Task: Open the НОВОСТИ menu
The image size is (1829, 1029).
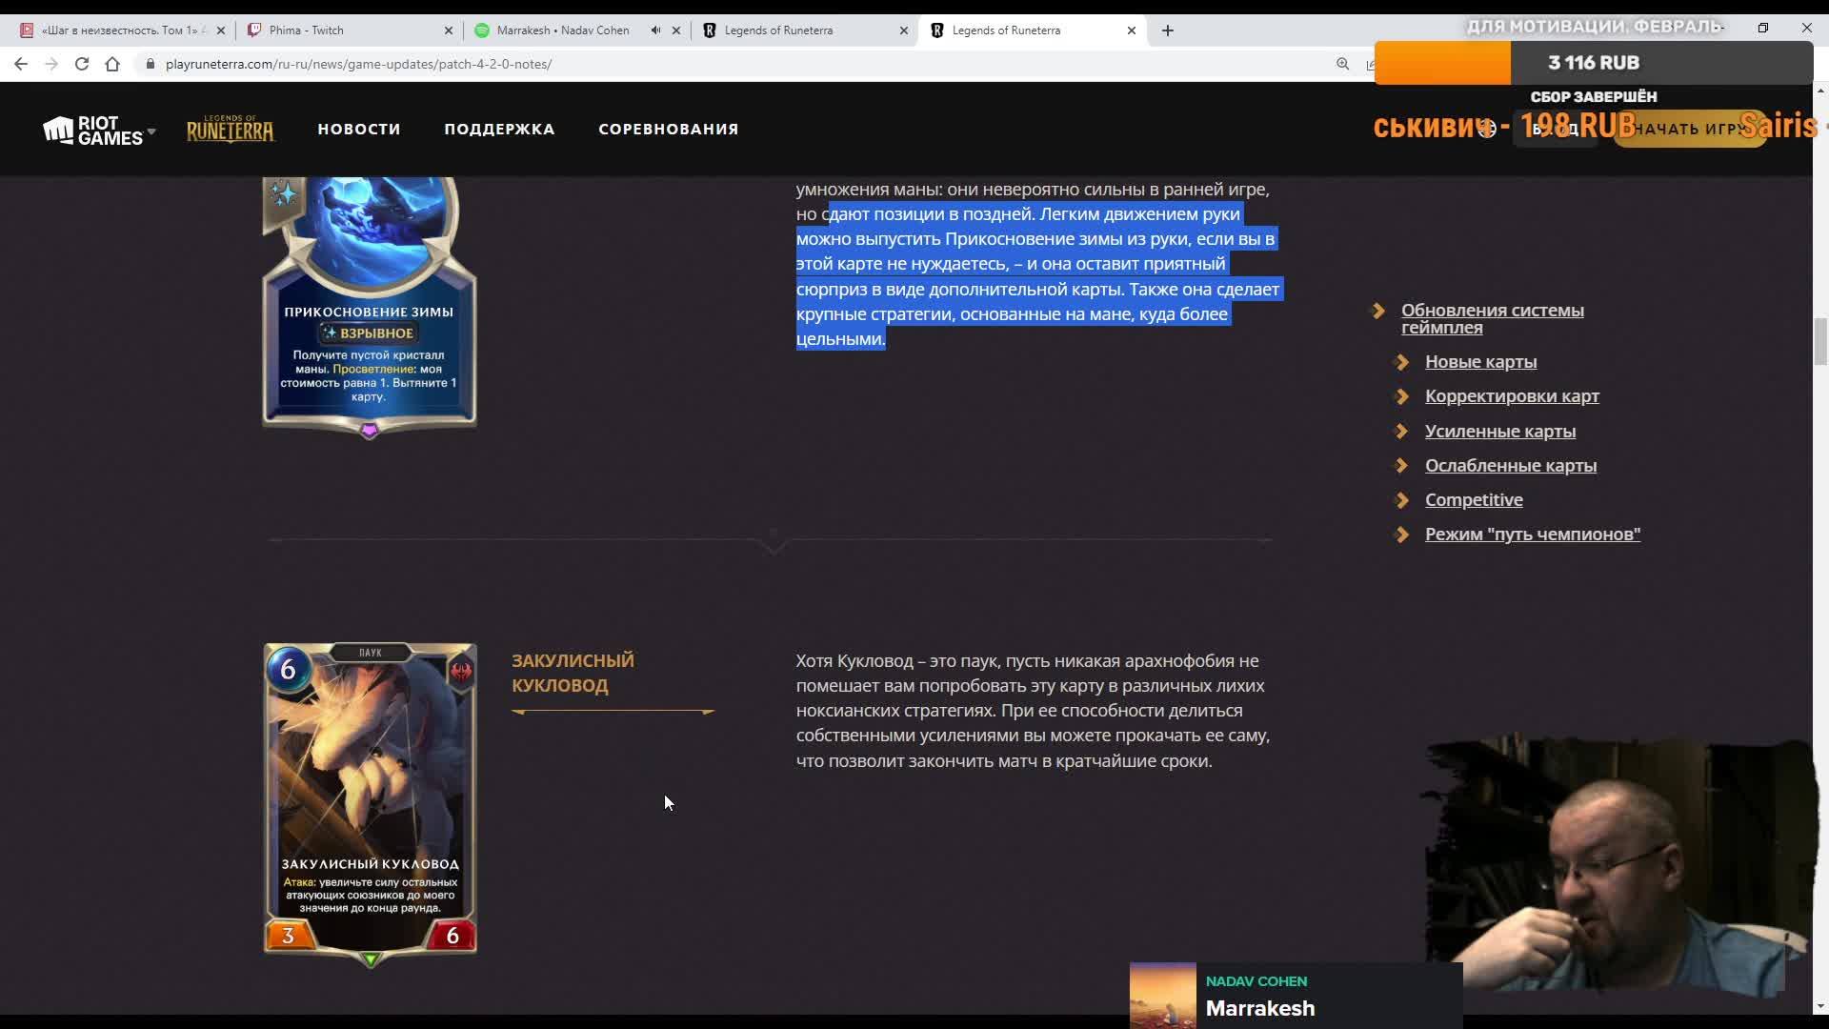Action: pos(359,129)
